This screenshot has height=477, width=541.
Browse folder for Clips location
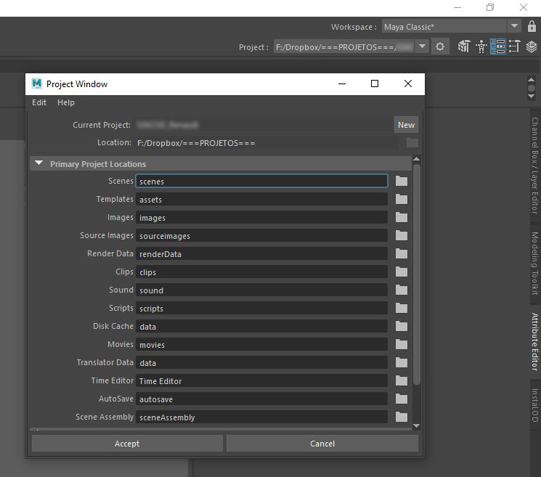pos(402,272)
